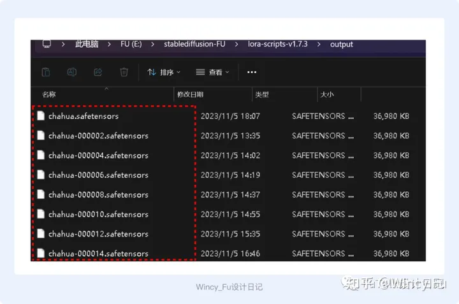Screen dimensions: 459x304
Task: Click 36,980 KB size of chahua-000008 row
Action: coord(391,194)
